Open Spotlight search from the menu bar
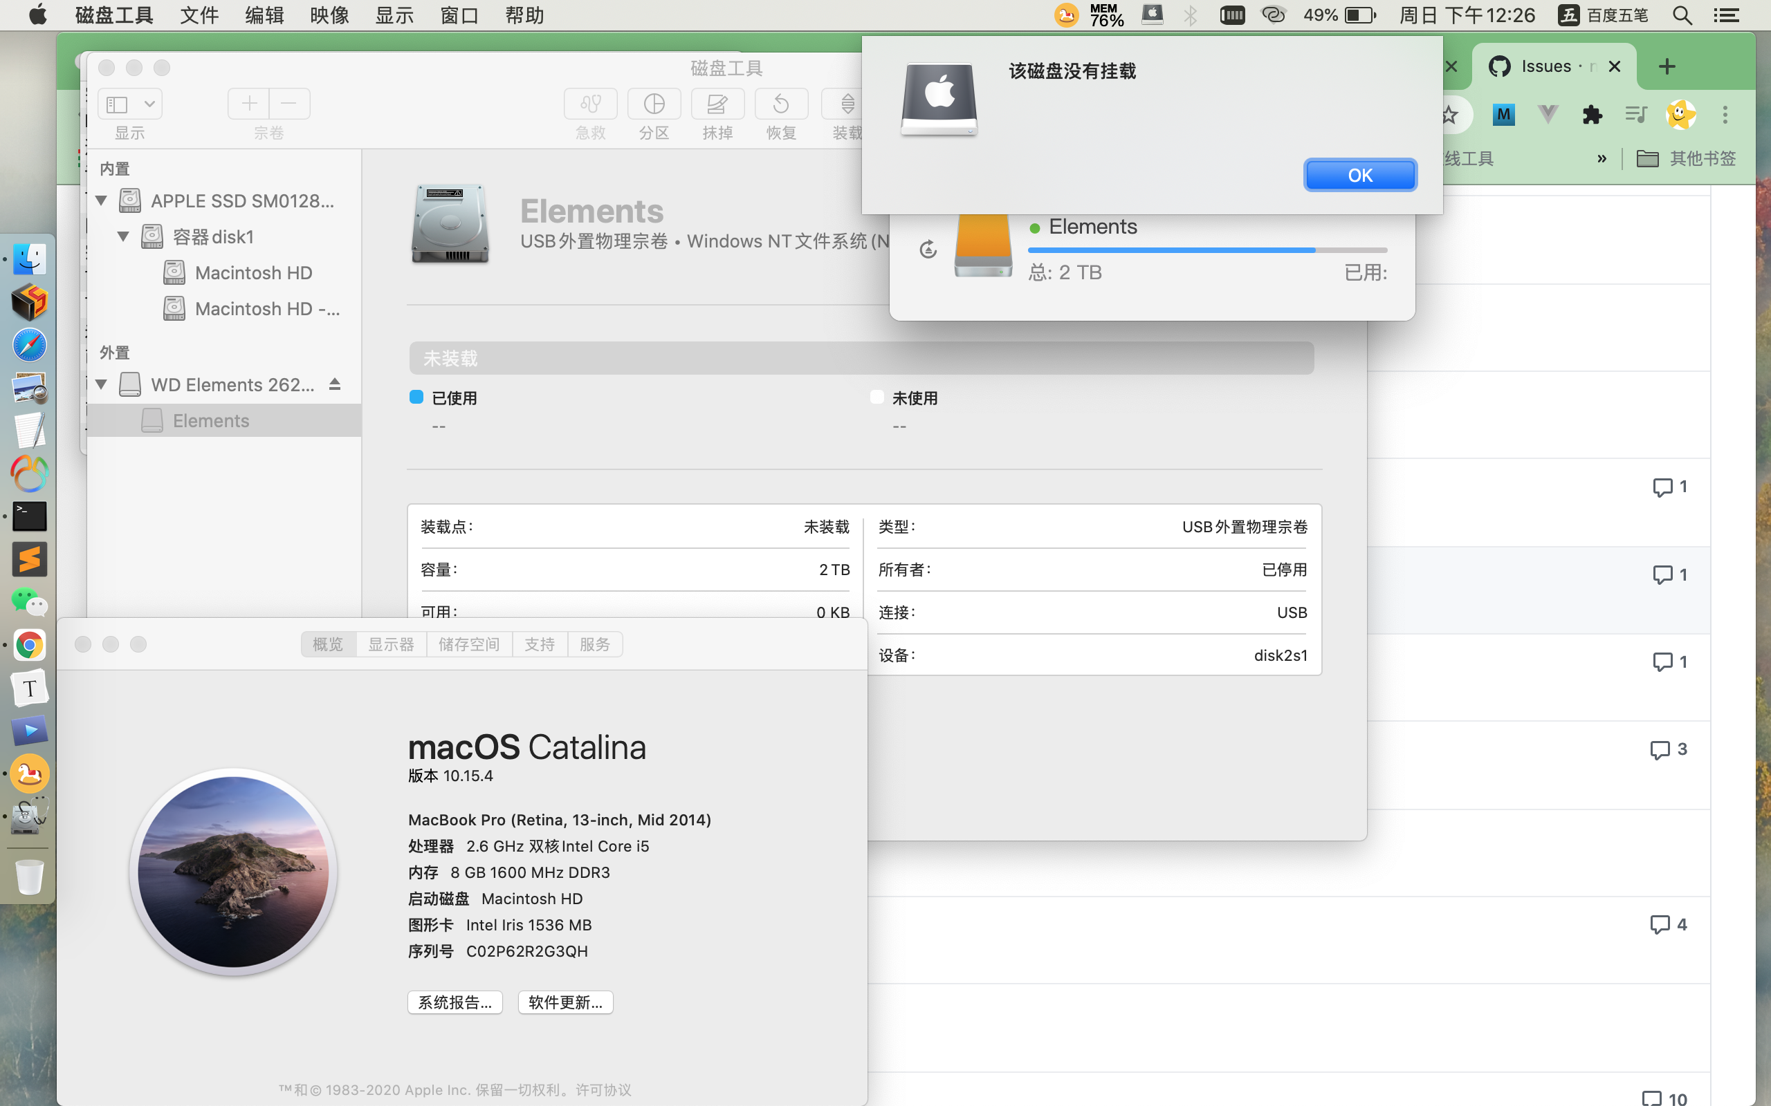This screenshot has height=1106, width=1771. point(1681,15)
